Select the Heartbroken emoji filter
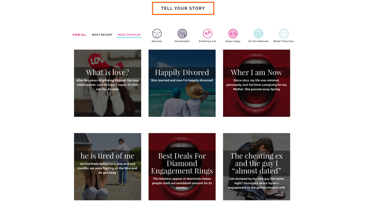The height and width of the screenshot is (209, 371). click(182, 34)
